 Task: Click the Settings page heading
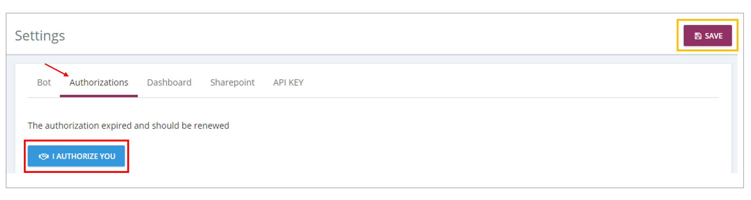tap(40, 36)
